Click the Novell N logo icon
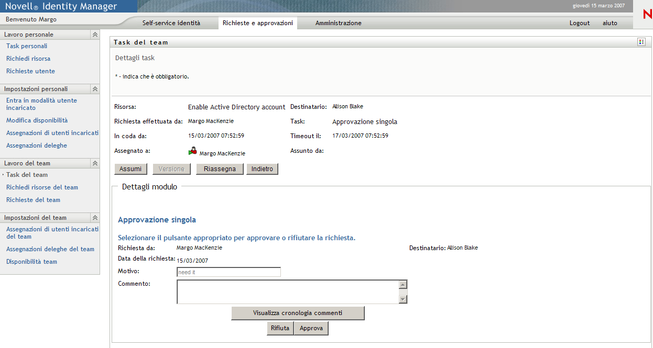Image resolution: width=653 pixels, height=348 pixels. 647,15
